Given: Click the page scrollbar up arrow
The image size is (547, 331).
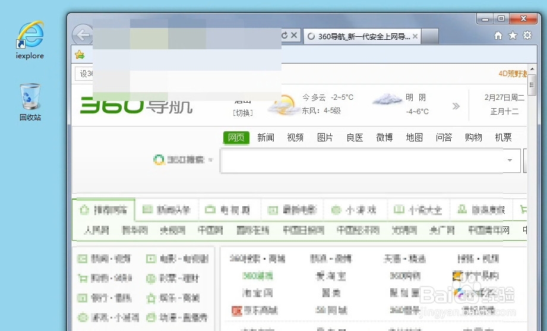Looking at the screenshot, I should pos(532,70).
